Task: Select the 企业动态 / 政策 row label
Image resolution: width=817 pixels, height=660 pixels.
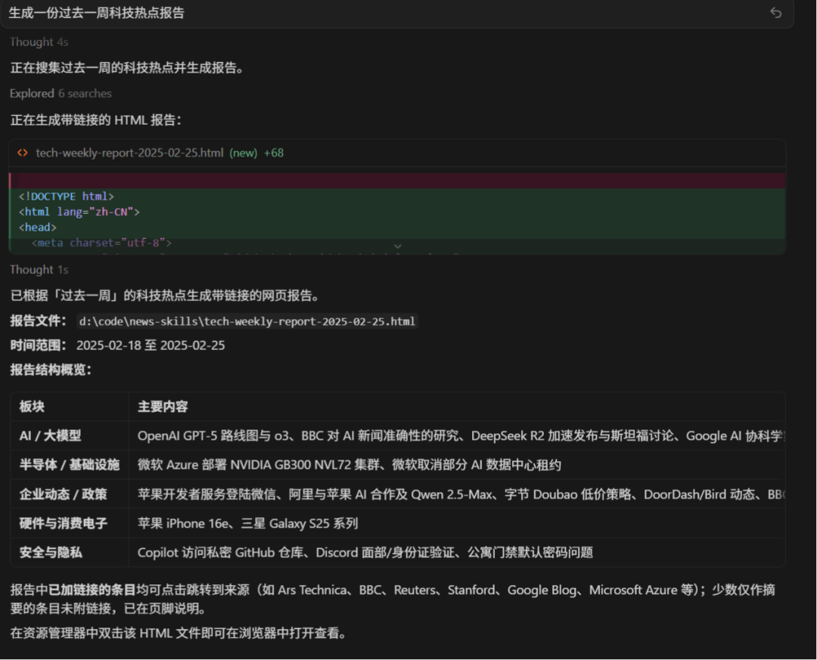Action: pos(63,494)
